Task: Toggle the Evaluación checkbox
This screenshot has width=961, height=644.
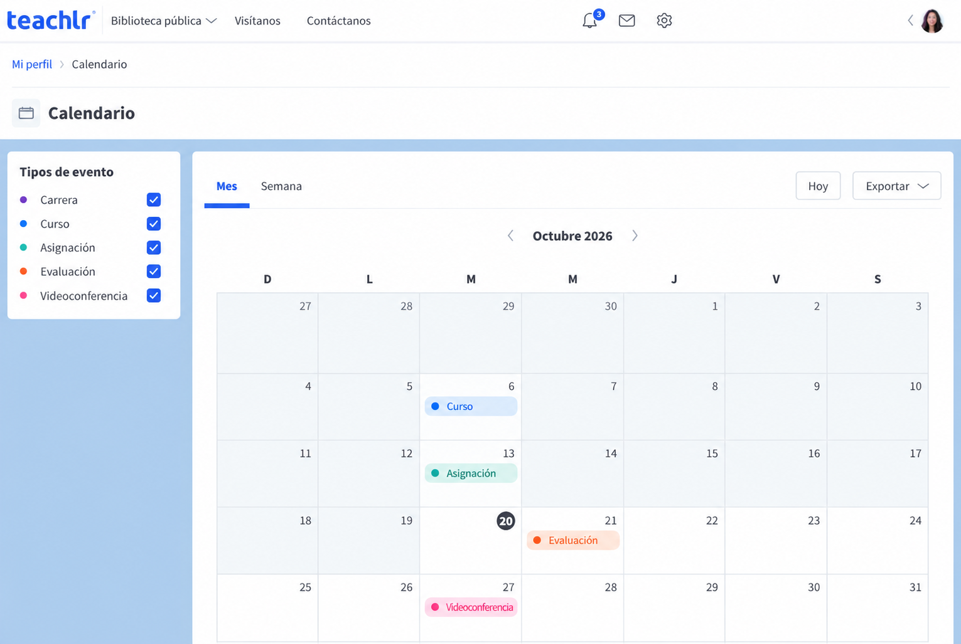Action: [154, 272]
